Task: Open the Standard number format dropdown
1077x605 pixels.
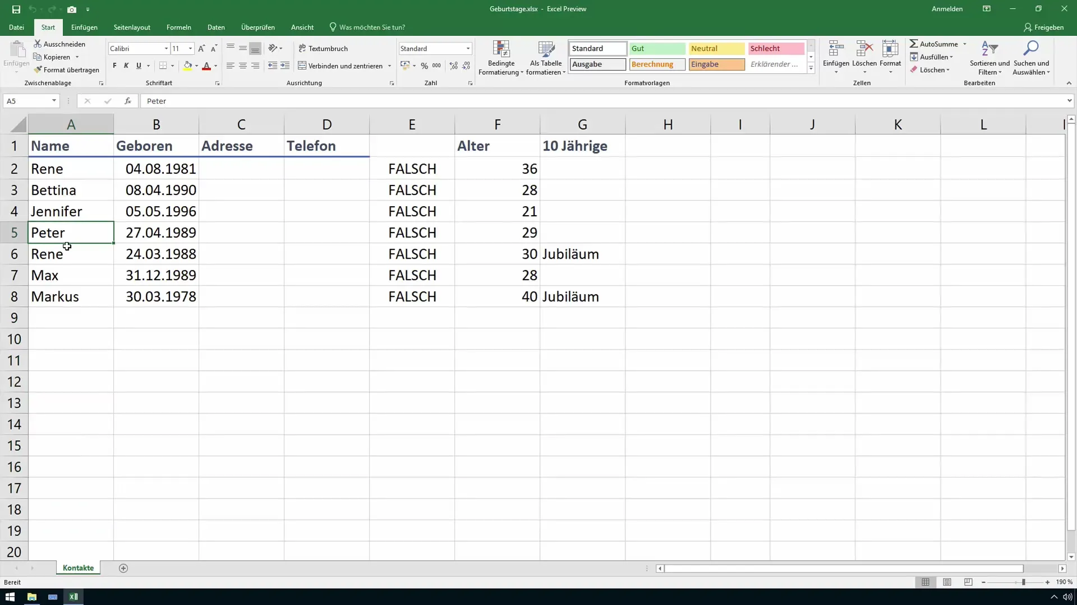Action: pos(468,49)
